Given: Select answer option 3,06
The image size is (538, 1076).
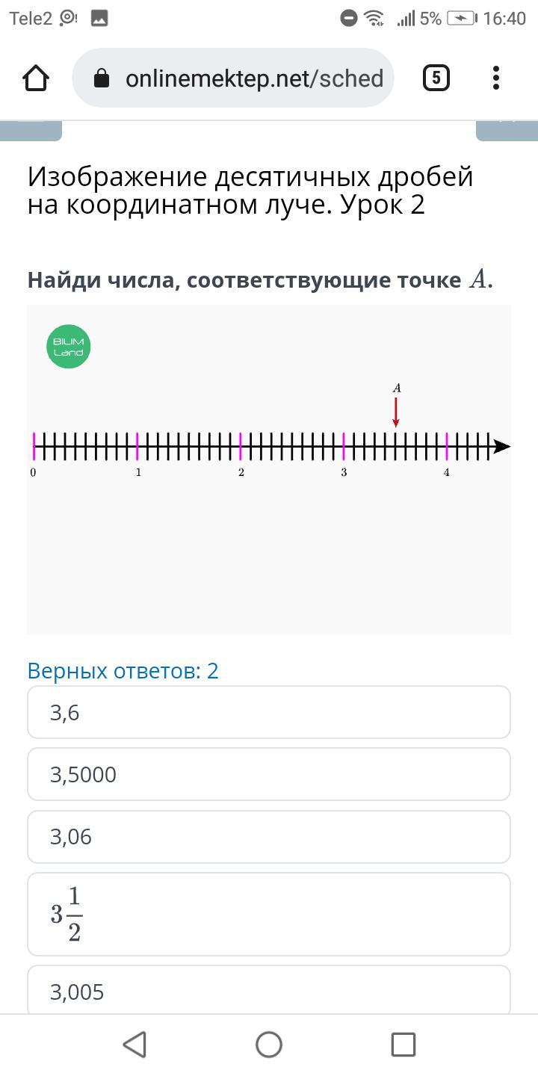Looking at the screenshot, I should click(269, 837).
